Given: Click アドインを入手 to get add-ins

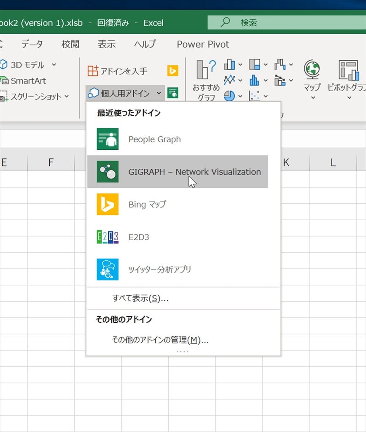Looking at the screenshot, I should [x=118, y=71].
